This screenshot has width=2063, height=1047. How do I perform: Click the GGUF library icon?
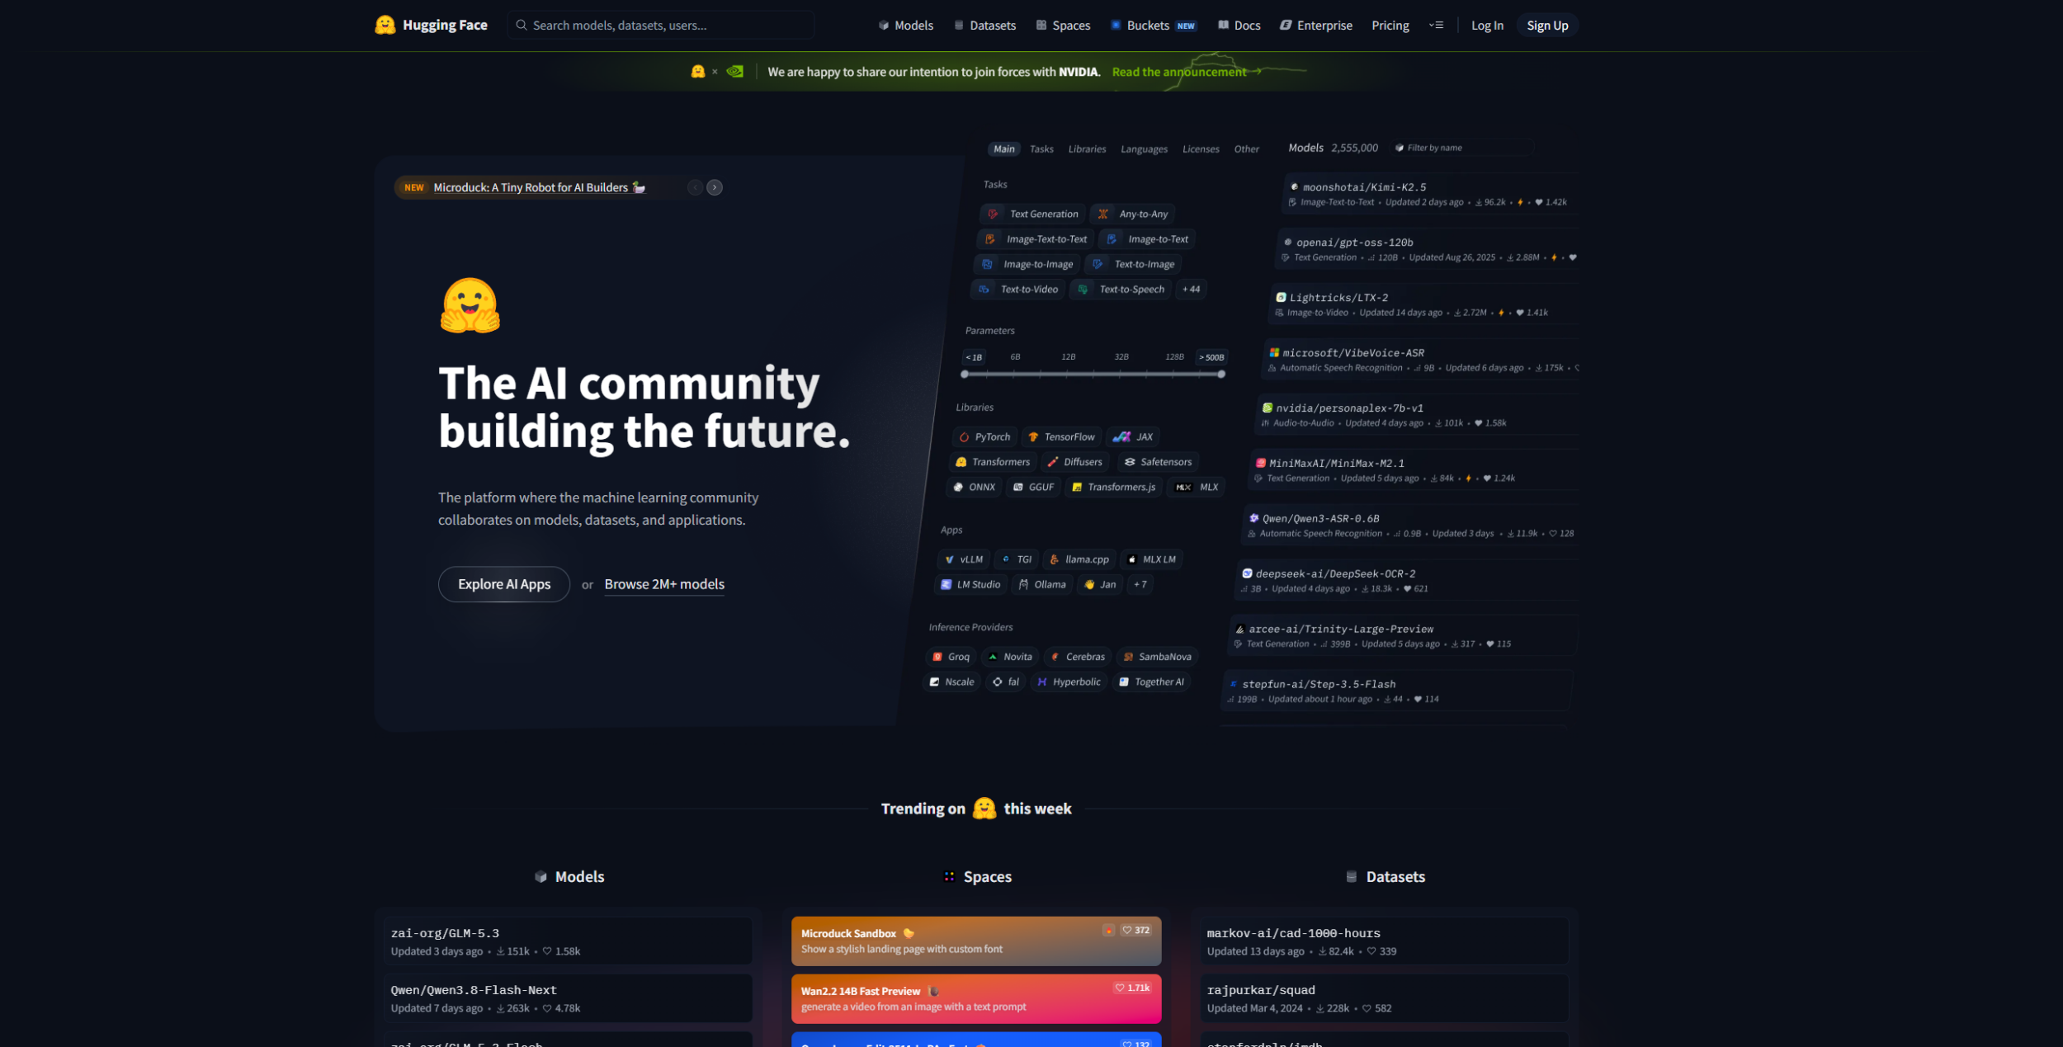(1018, 488)
